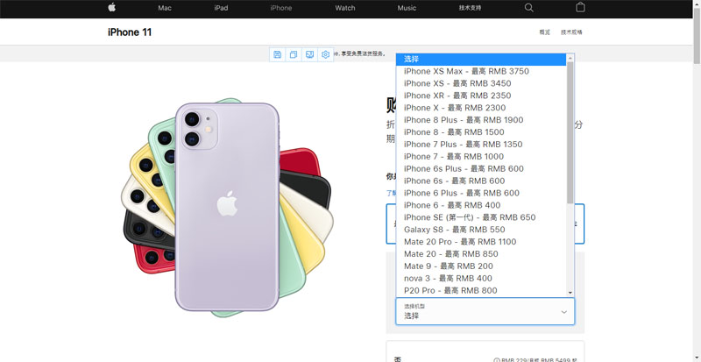Image resolution: width=701 pixels, height=362 pixels.
Task: Open Music in the top navigation
Action: [x=407, y=8]
